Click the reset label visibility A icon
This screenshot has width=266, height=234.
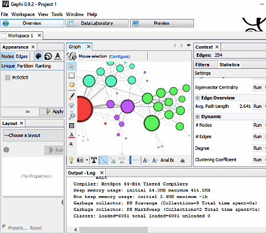coord(72,144)
